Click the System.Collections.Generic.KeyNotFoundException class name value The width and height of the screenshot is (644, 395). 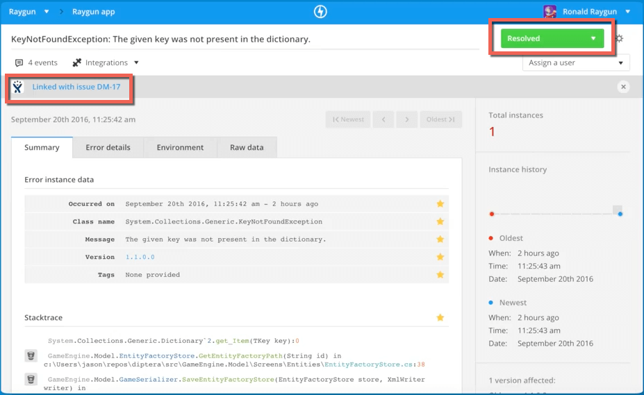click(x=224, y=221)
